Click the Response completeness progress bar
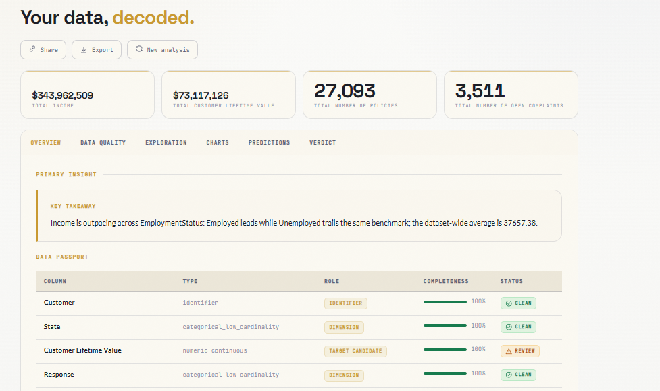660x391 pixels. [x=445, y=373]
